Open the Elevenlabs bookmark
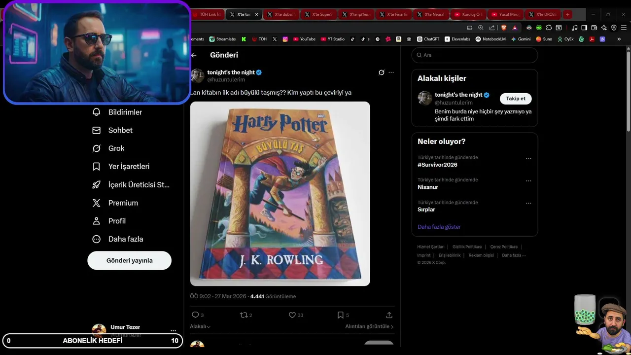This screenshot has height=355, width=631. (x=457, y=39)
